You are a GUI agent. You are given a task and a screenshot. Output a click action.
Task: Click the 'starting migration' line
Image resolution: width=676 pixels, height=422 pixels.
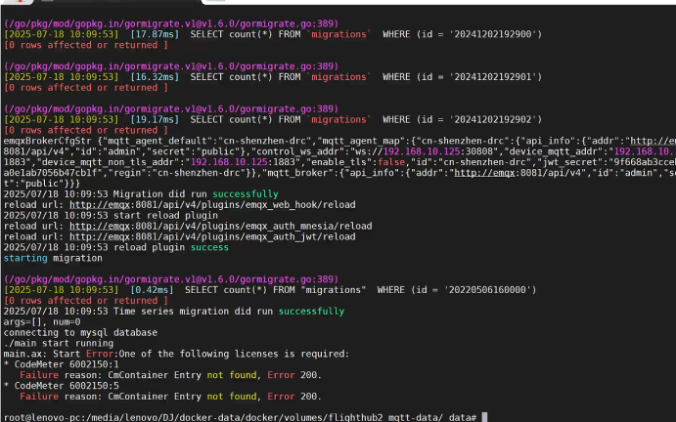coord(53,258)
